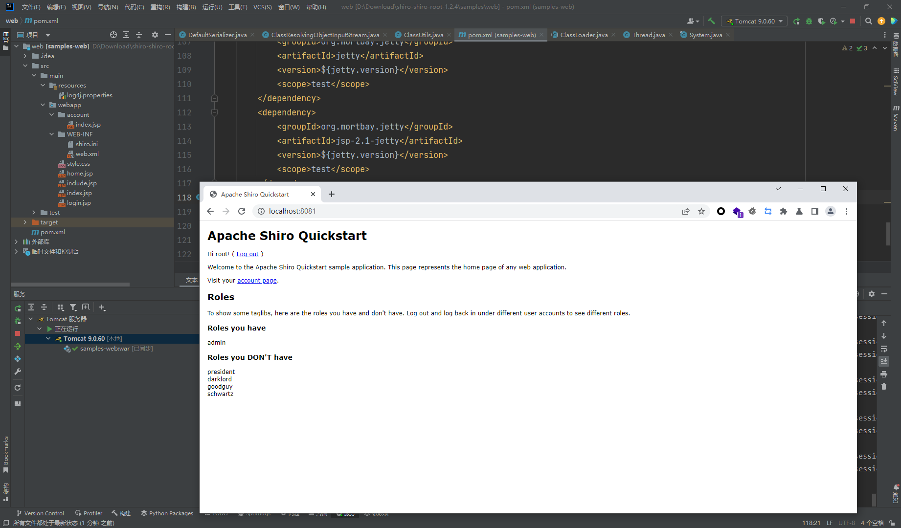Open Services filter funnel icon
The width and height of the screenshot is (901, 528).
(x=73, y=307)
